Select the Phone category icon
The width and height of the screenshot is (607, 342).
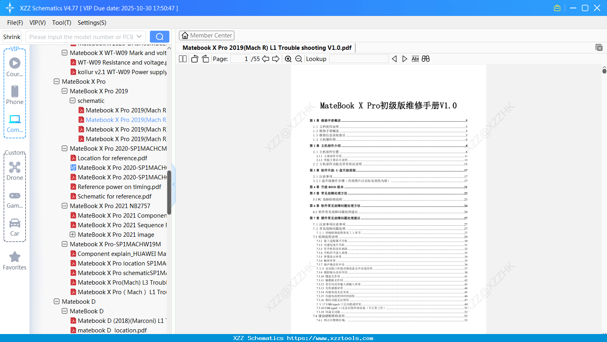15,95
